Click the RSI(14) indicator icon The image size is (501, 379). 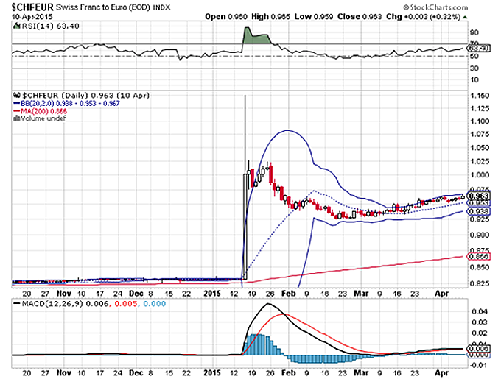point(16,27)
